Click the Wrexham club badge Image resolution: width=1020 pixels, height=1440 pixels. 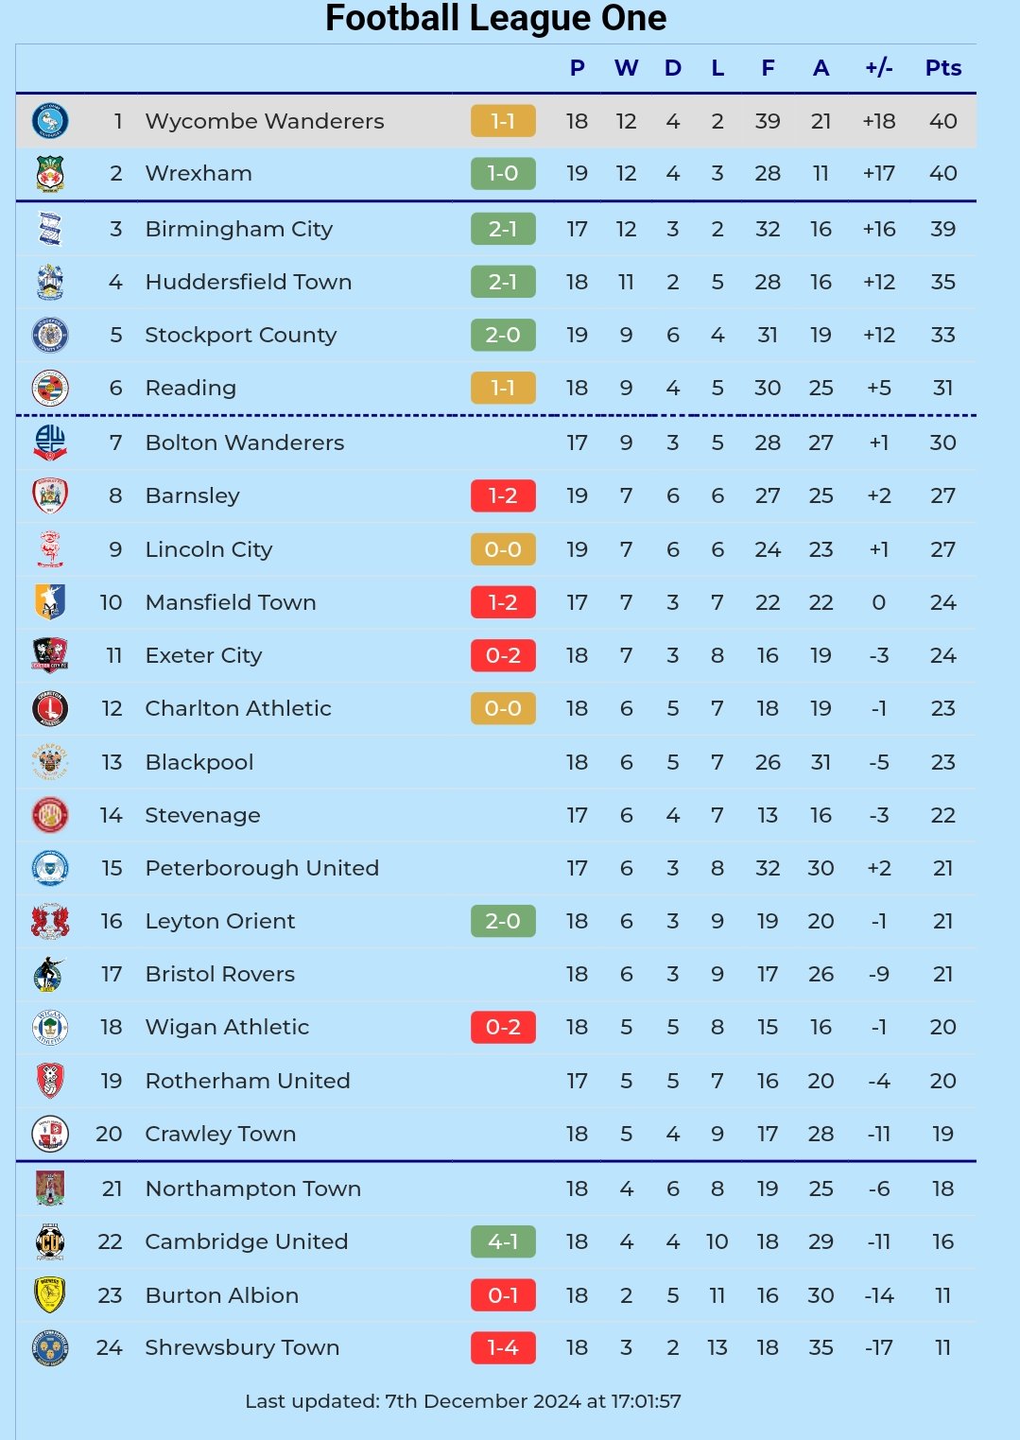(50, 174)
